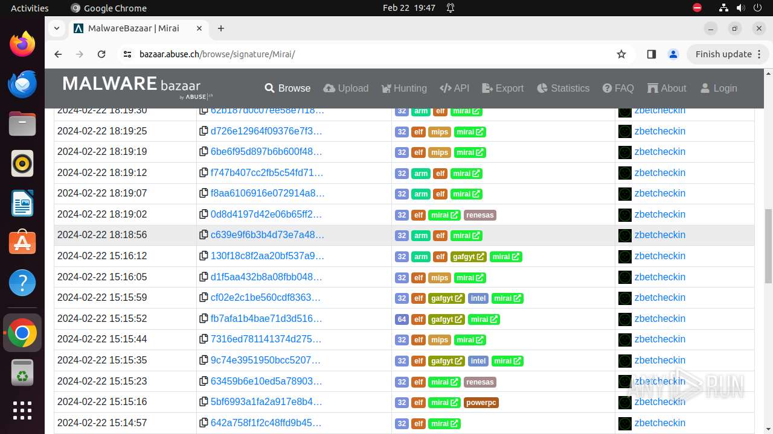Copy hash 6be6f95d897b6b600f48 to clipboard

click(x=204, y=152)
